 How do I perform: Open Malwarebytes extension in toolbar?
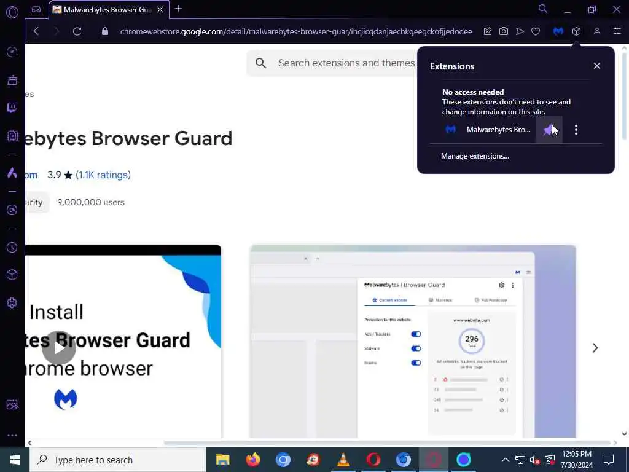pos(558,31)
